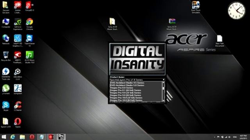250x140 pixels.
Task: Open the Jumpstart desktop shortcut
Action: [18, 89]
